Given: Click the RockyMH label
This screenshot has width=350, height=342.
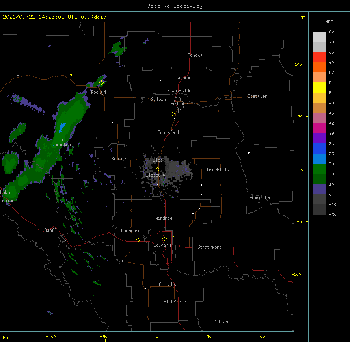Looking at the screenshot, I should tap(99, 92).
